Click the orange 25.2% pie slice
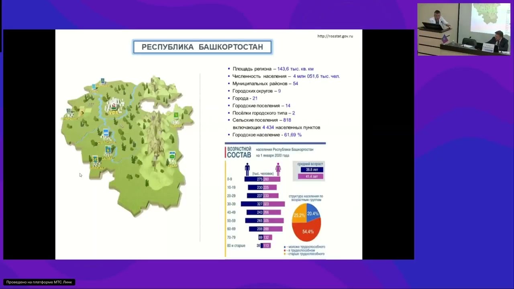 [298, 215]
